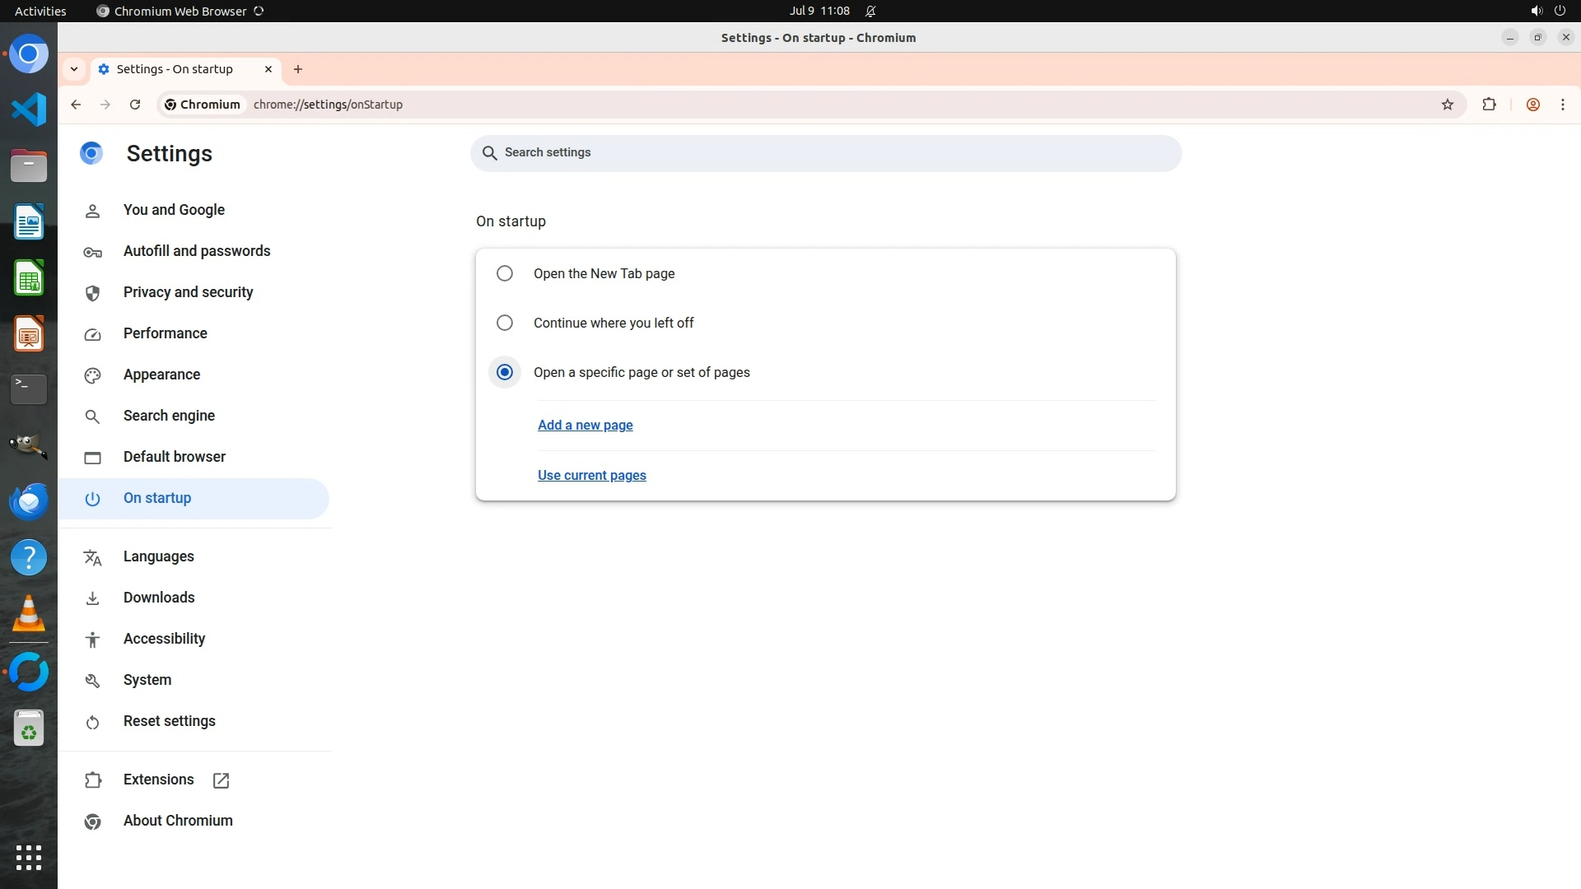Select Open a specific page radio button
1581x889 pixels.
(505, 372)
